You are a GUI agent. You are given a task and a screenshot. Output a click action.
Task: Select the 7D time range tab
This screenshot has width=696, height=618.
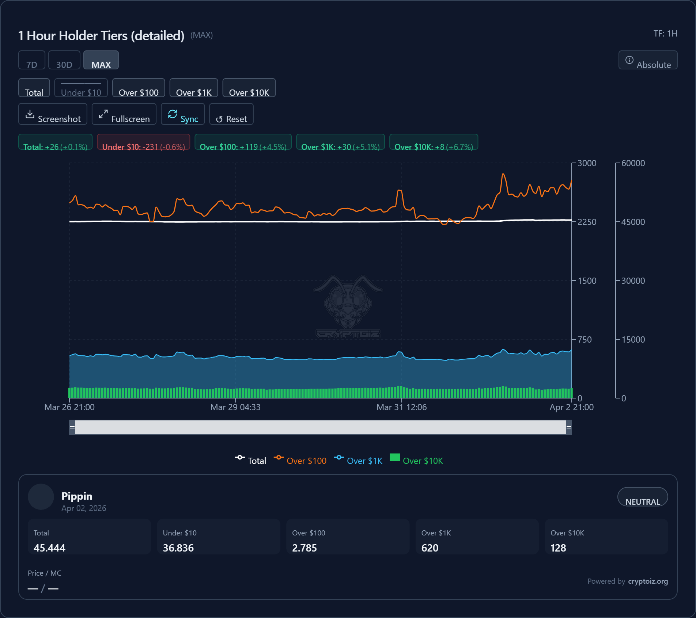32,60
